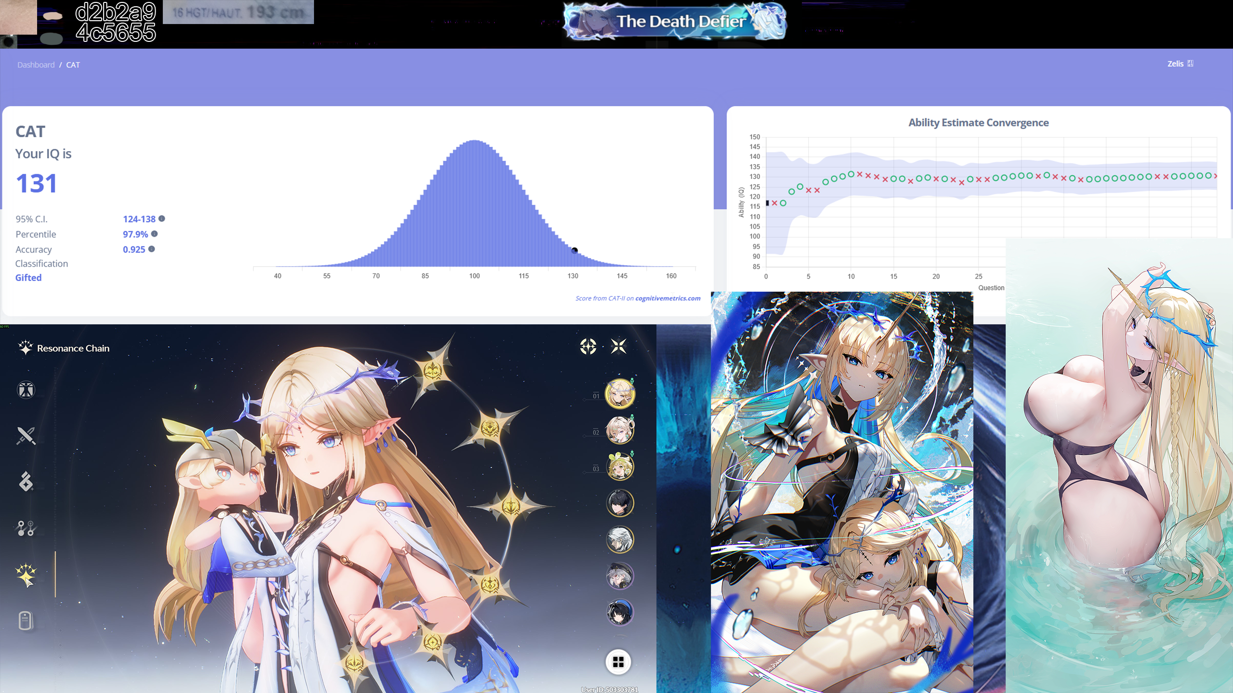Screen dimensions: 1233x693
Task: Choose the dark-haired male character portrait
Action: tap(620, 503)
